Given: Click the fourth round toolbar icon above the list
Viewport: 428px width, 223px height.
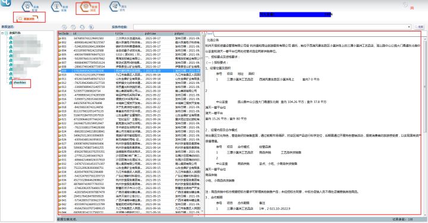Looking at the screenshot, I should tap(91, 27).
